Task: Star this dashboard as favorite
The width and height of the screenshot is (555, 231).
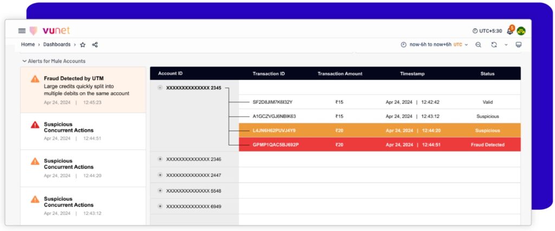Action: (83, 45)
